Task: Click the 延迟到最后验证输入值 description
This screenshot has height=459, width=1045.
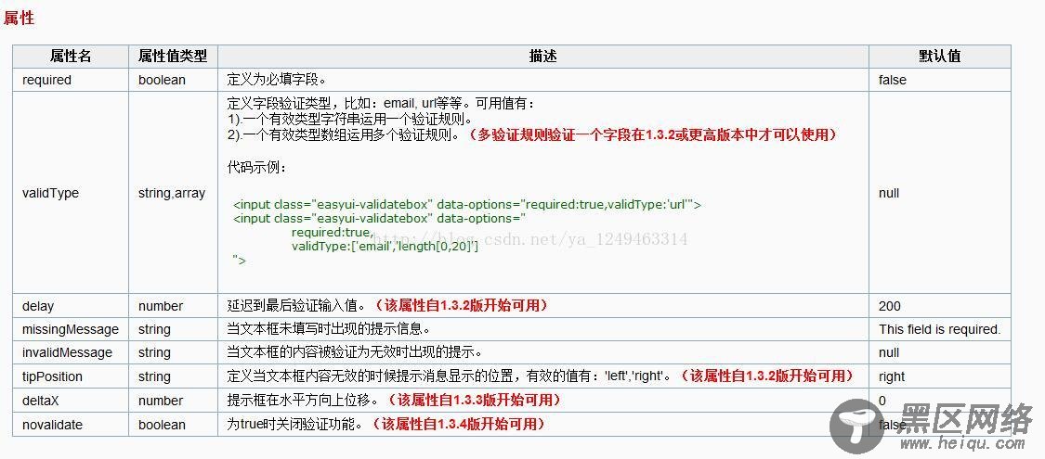Action: [x=296, y=306]
